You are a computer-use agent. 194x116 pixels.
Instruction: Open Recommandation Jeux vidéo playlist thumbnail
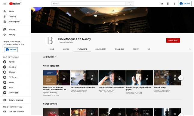click(x=85, y=78)
